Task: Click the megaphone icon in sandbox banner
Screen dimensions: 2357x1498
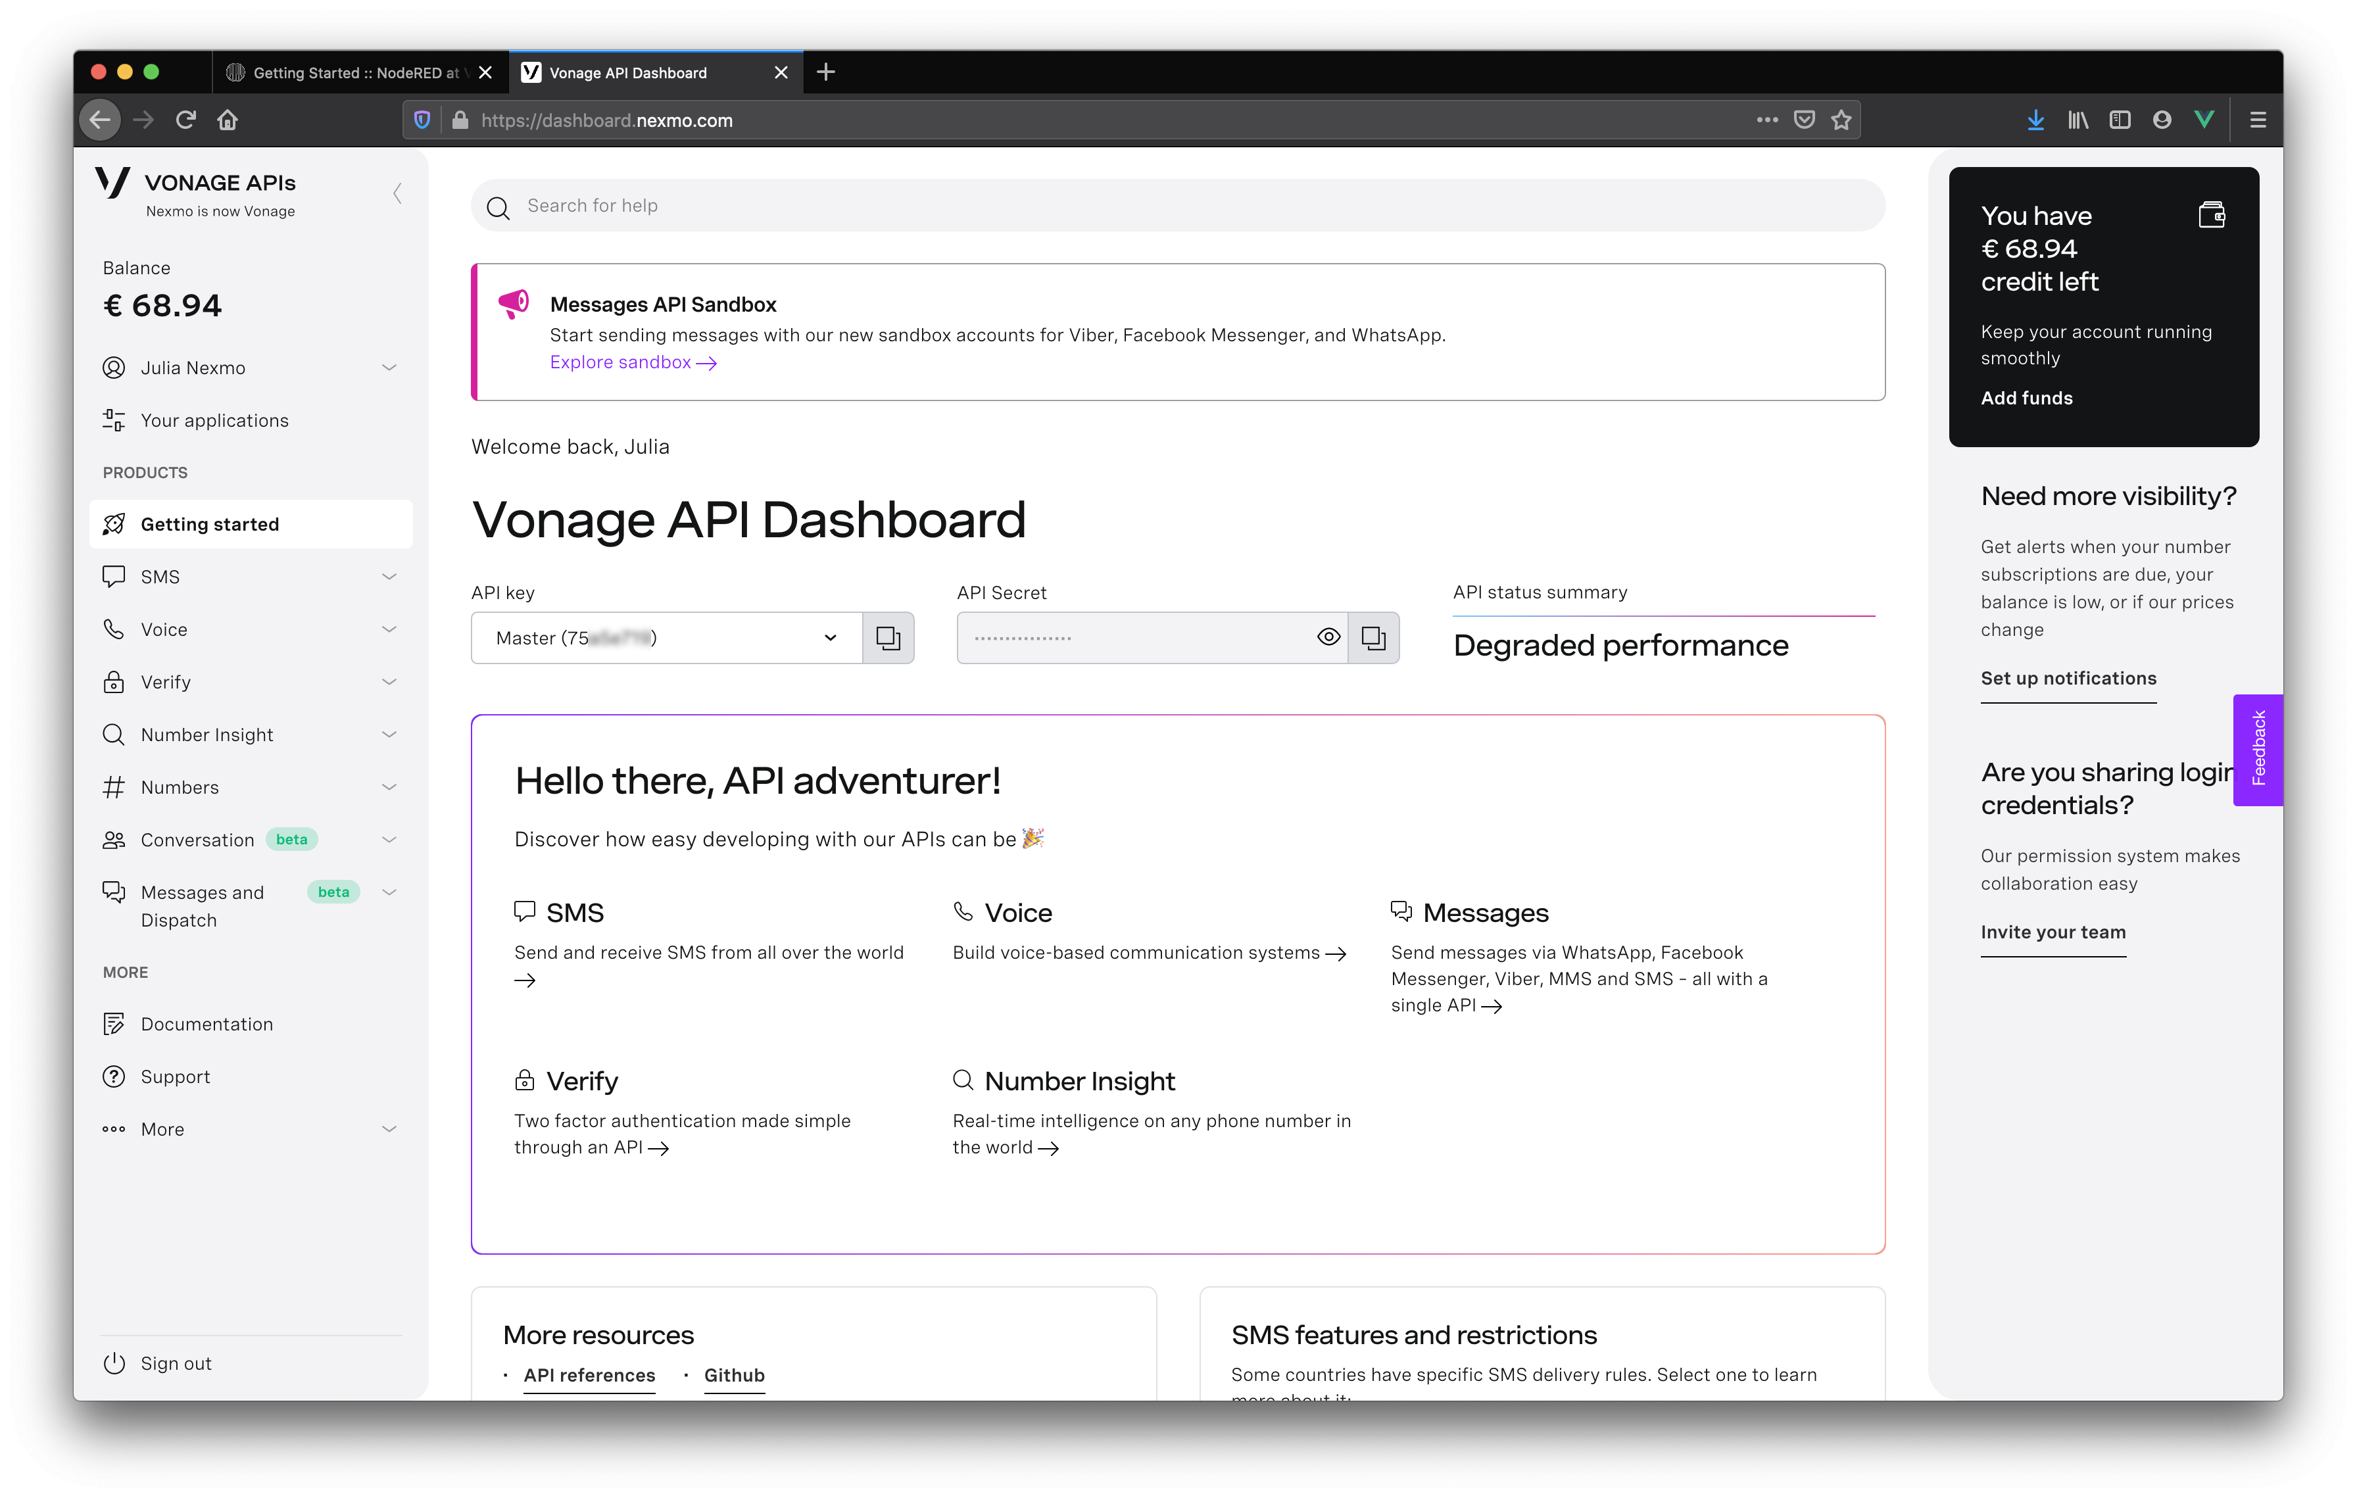Action: coord(514,304)
